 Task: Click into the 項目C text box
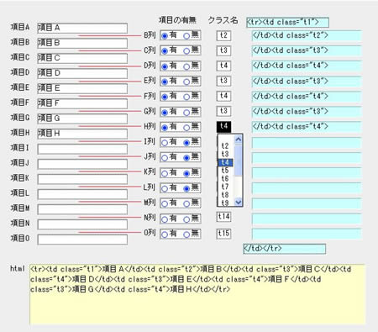[82, 58]
